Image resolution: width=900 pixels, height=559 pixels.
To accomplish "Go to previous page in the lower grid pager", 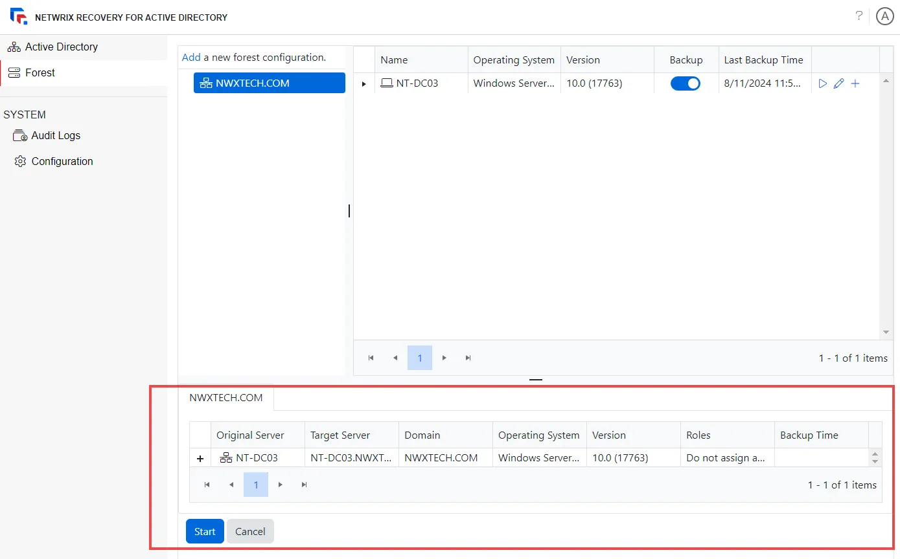I will click(231, 485).
